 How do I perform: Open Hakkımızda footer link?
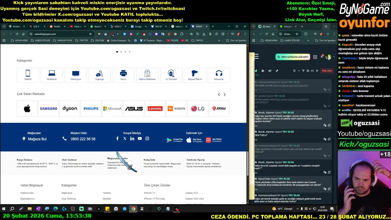click(27, 193)
